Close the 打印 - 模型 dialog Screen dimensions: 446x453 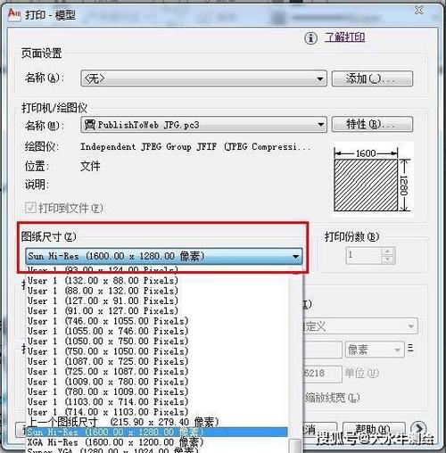tap(419, 11)
